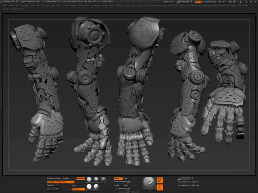Open the Preferences menu
The image size is (258, 193).
pyautogui.click(x=96, y=5)
